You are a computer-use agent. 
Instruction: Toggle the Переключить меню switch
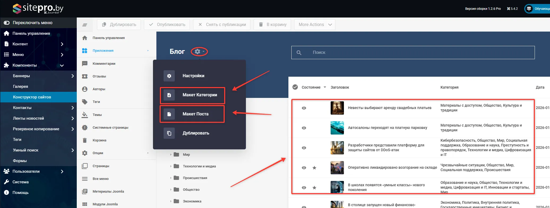pyautogui.click(x=7, y=23)
